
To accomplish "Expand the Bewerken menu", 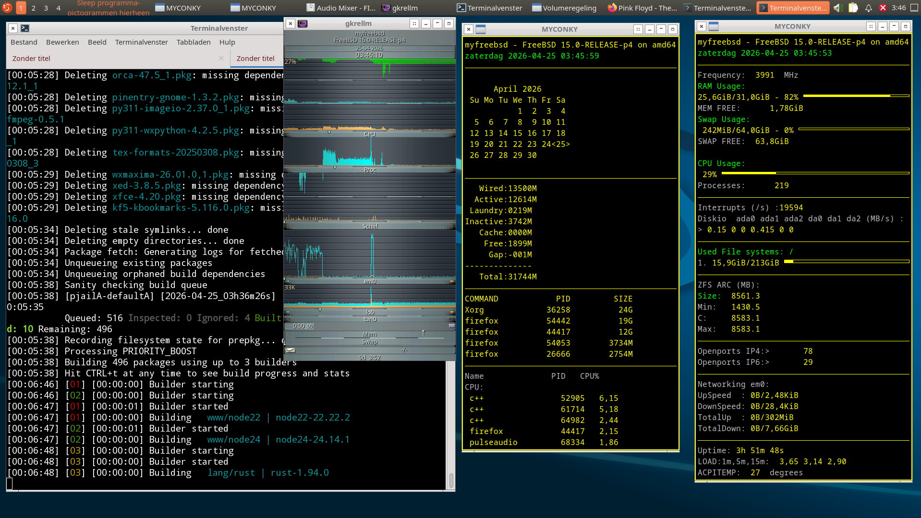I will (x=62, y=42).
